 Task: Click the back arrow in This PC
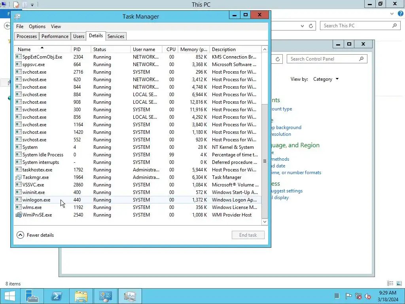[x=7, y=26]
